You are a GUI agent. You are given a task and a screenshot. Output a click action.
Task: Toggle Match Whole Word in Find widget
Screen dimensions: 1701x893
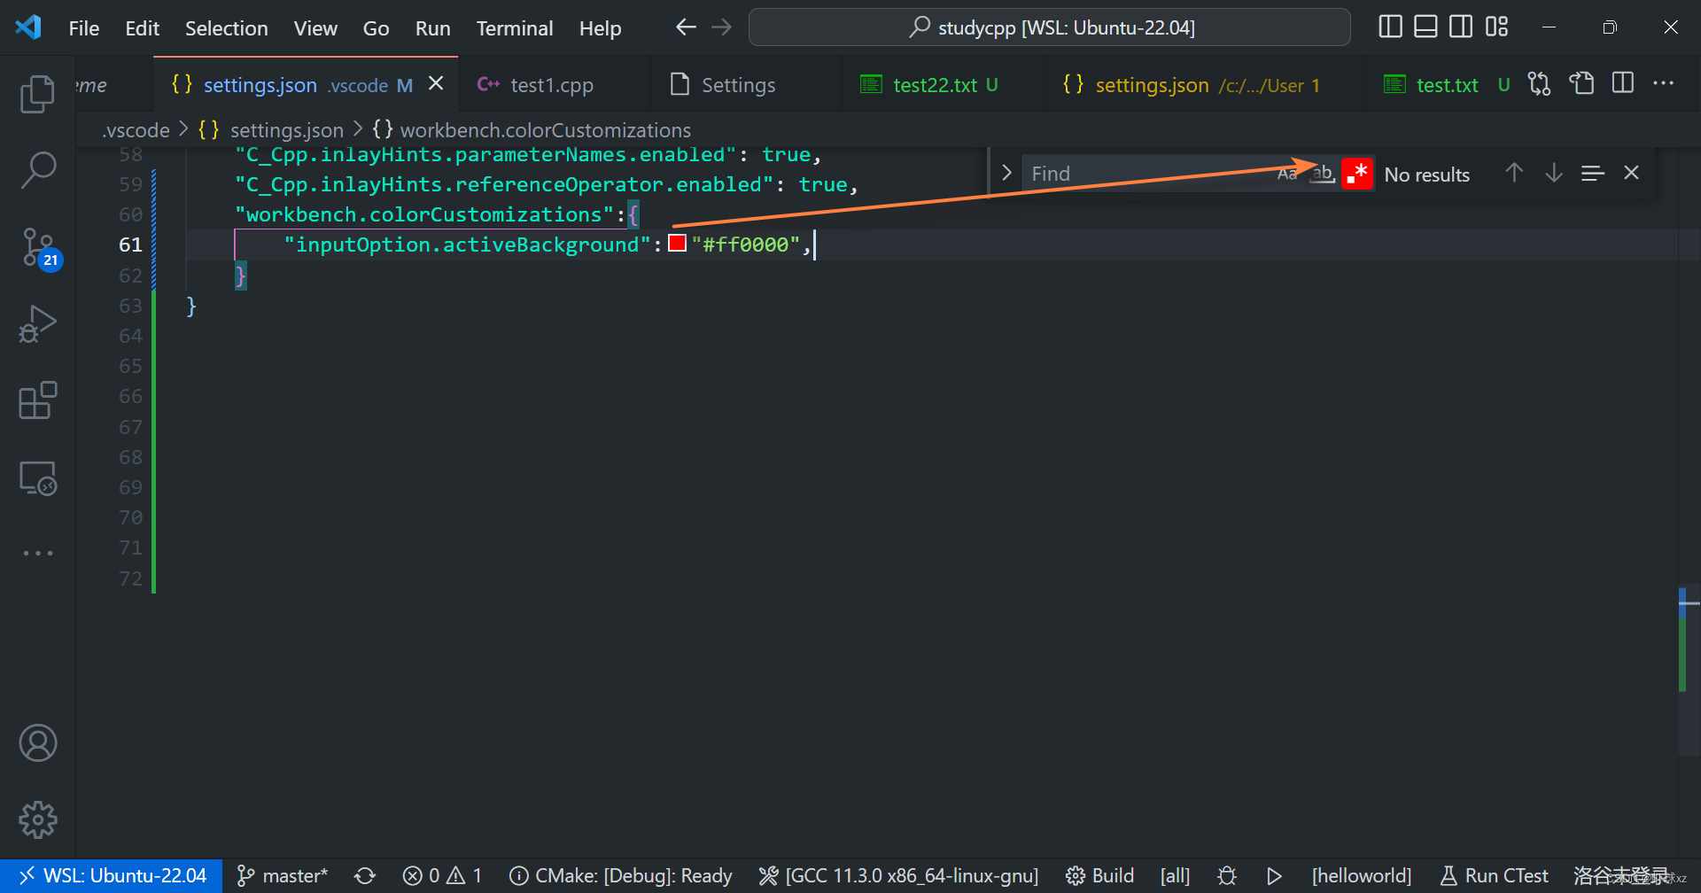click(1323, 174)
